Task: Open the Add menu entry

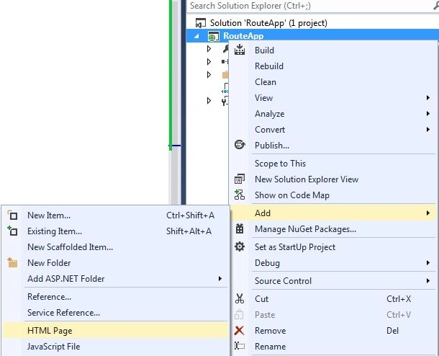Action: point(333,213)
